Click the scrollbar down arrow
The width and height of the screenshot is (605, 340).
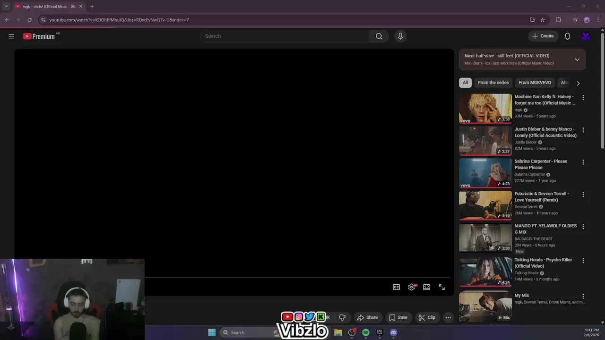603,323
